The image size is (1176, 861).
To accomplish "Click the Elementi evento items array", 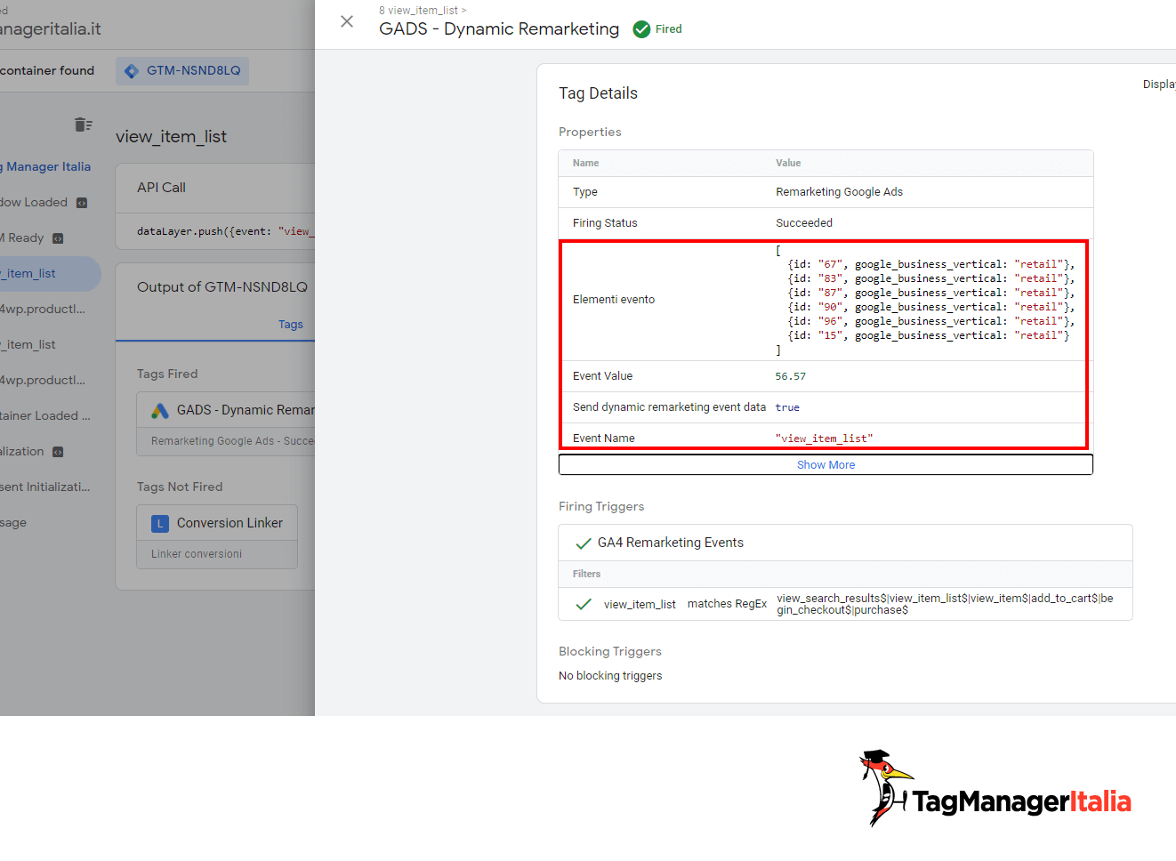I will coord(925,300).
